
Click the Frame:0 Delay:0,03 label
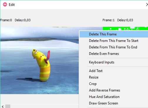[x=15, y=20]
